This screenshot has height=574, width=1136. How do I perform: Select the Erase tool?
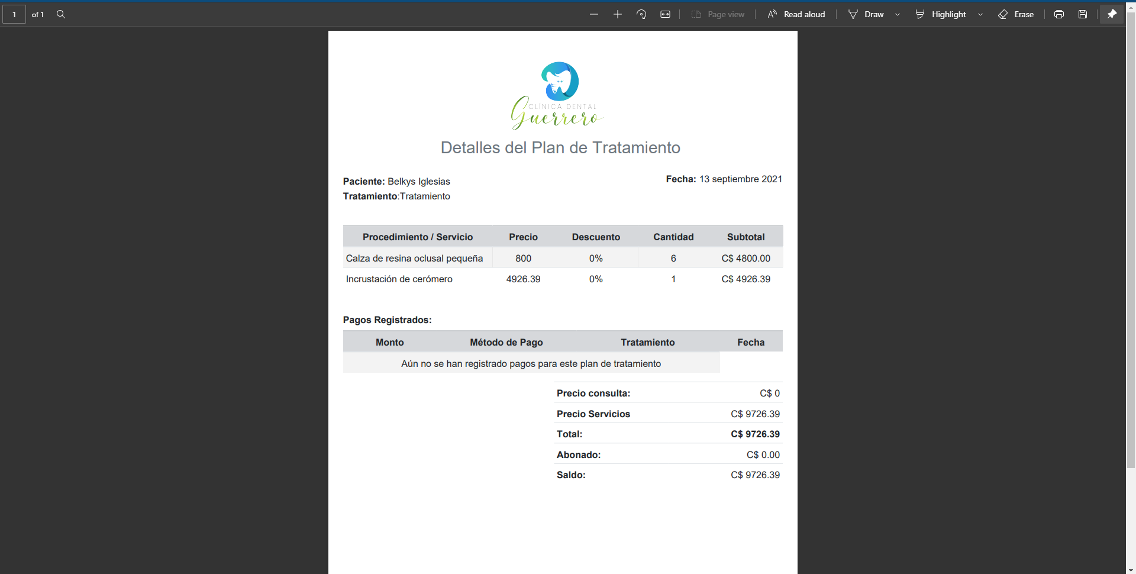coord(1016,14)
